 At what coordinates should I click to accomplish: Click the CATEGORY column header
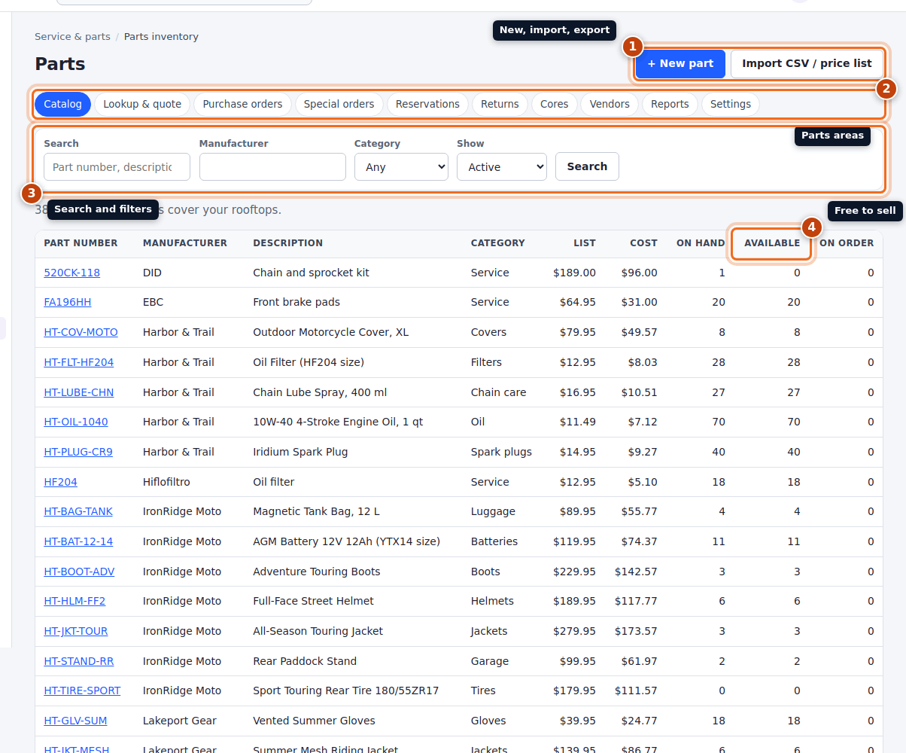coord(498,243)
